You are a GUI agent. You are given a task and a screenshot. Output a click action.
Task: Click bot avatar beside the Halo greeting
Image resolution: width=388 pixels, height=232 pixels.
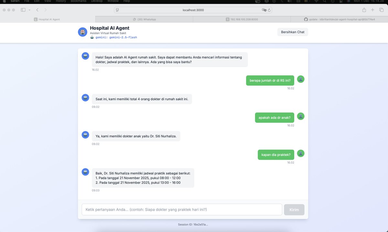(x=85, y=56)
